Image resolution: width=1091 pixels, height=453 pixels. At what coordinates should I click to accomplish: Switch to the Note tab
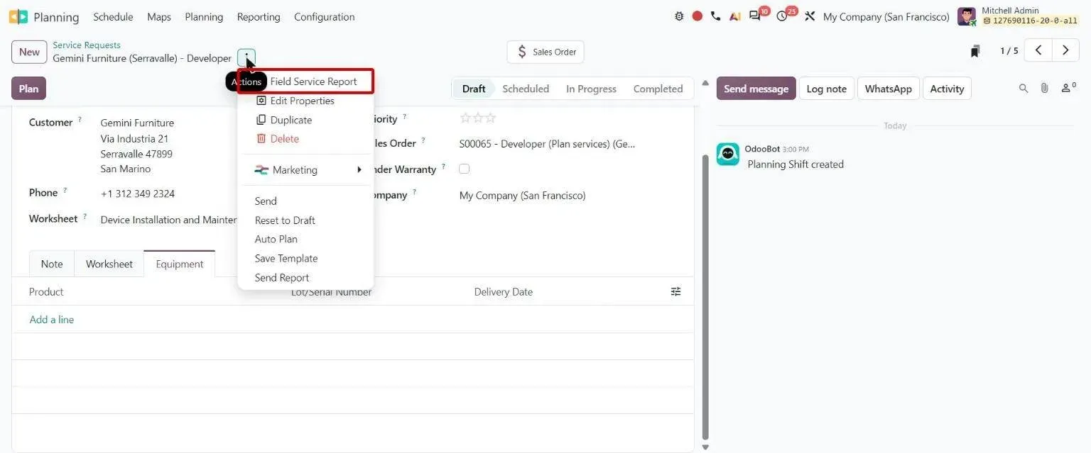click(x=52, y=264)
